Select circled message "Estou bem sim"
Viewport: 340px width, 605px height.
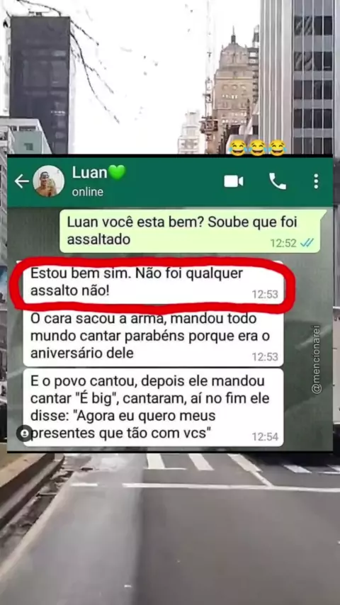(153, 283)
